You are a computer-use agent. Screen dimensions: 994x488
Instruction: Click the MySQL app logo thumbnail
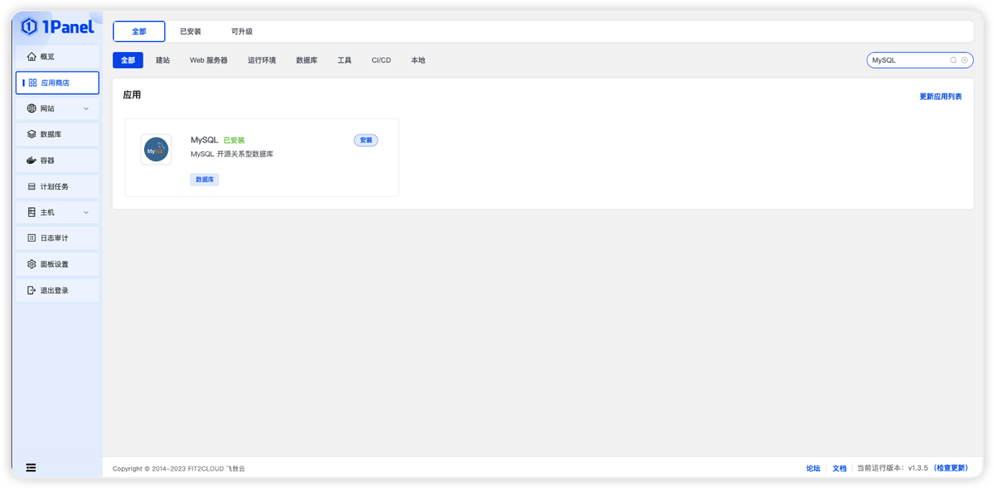(156, 149)
